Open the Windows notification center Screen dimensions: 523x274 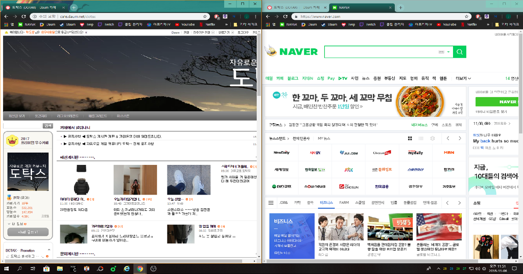click(x=515, y=269)
